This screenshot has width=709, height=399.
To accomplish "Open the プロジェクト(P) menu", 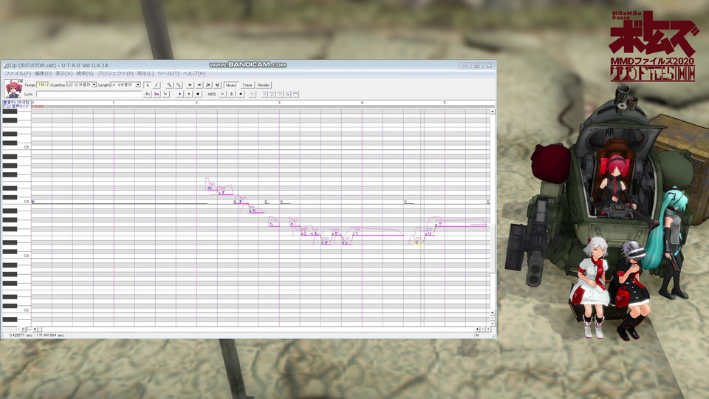I will tap(115, 73).
